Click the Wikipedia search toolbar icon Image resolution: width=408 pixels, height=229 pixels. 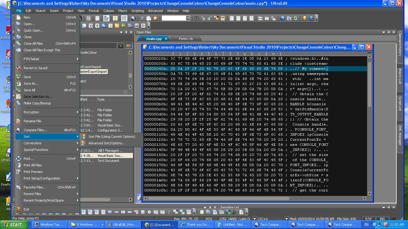point(97,26)
